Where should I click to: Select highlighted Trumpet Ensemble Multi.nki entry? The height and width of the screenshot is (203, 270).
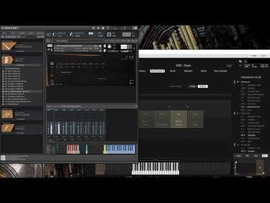(x=22, y=91)
